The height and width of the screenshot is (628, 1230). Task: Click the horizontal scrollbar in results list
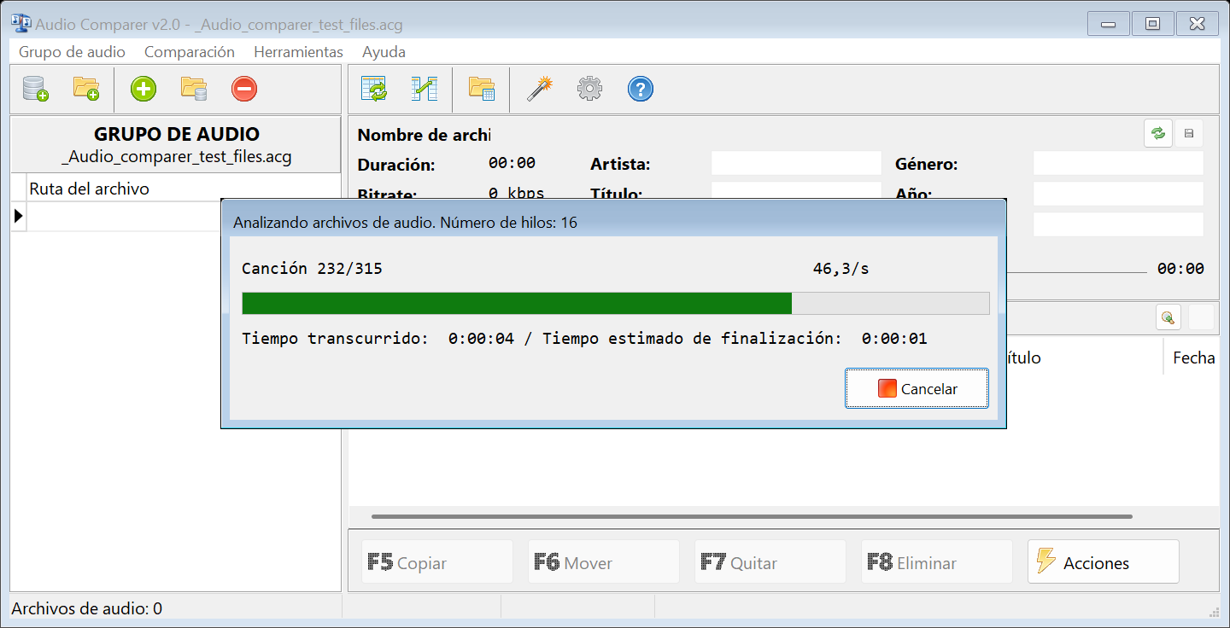pos(752,516)
